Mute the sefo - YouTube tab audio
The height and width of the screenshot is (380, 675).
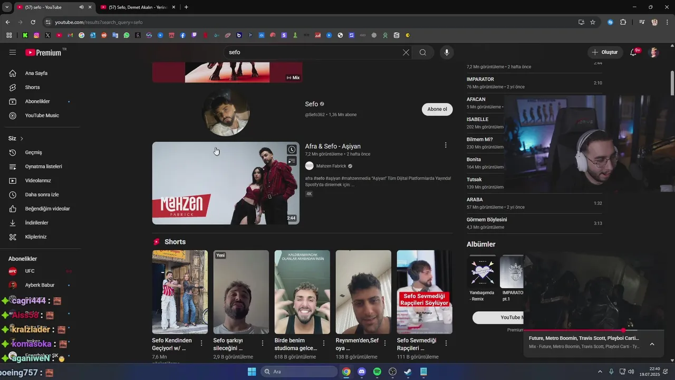[81, 7]
